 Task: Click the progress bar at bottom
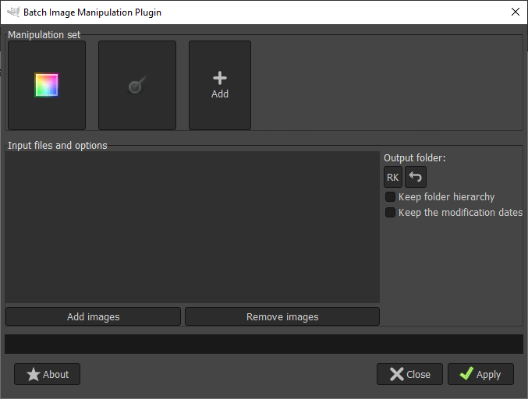pos(264,344)
